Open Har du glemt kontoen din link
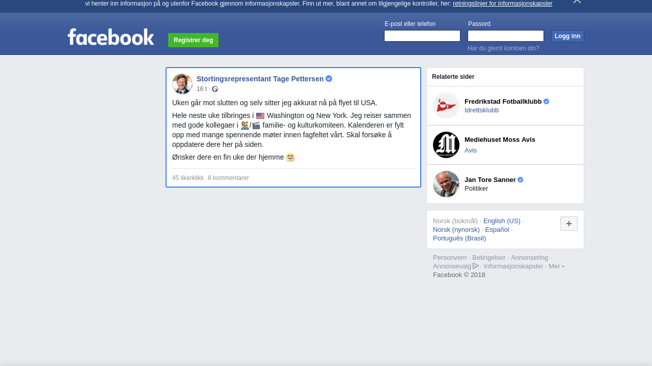 coord(503,48)
